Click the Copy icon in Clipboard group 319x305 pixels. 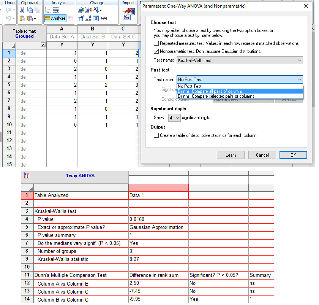[30, 10]
